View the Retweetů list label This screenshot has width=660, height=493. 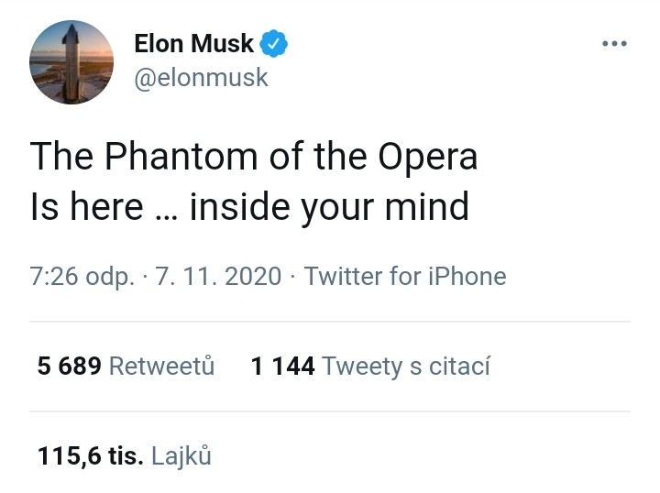tap(162, 367)
